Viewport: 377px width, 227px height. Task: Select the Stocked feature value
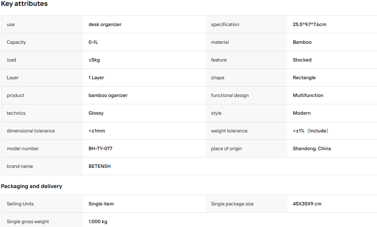coord(302,60)
